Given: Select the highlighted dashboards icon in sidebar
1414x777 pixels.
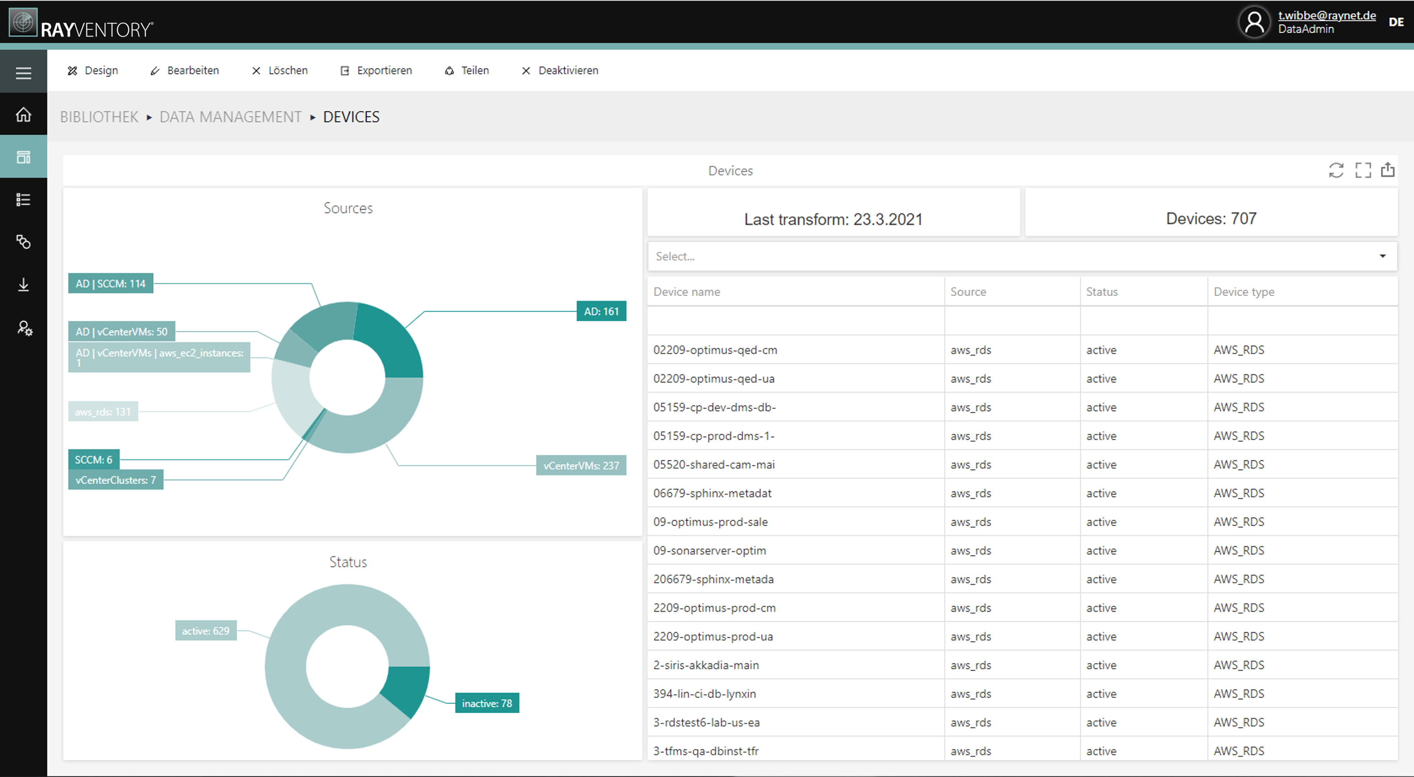Looking at the screenshot, I should [x=24, y=156].
